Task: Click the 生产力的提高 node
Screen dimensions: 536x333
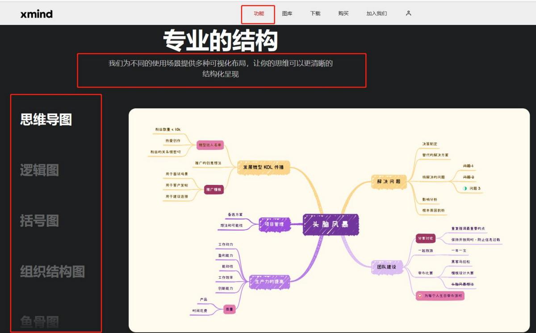Action: pos(269,283)
